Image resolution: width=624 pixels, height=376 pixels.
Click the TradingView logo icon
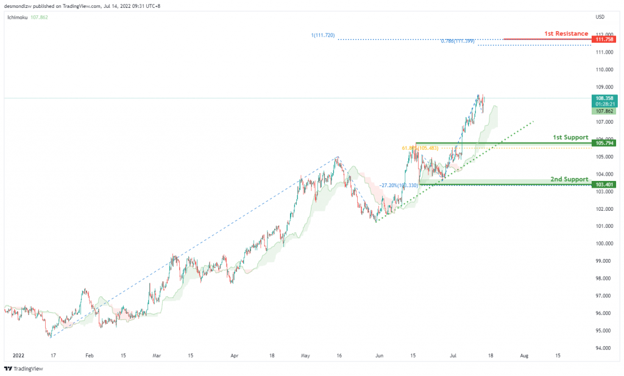pyautogui.click(x=8, y=369)
